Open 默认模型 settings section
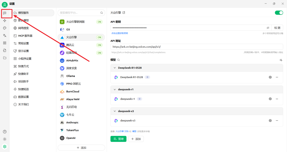Viewport: 287px width, 152px height. click(x=33, y=20)
